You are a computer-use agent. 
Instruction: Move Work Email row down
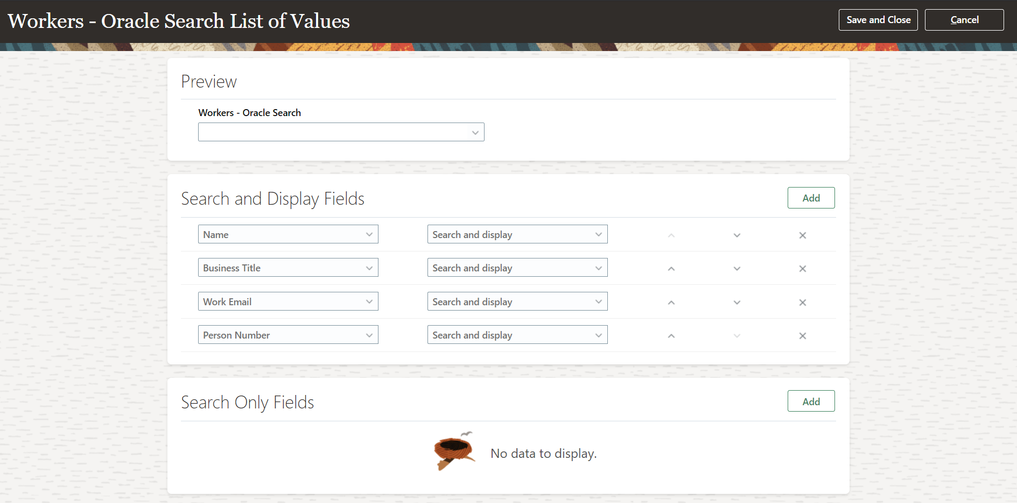[737, 303]
